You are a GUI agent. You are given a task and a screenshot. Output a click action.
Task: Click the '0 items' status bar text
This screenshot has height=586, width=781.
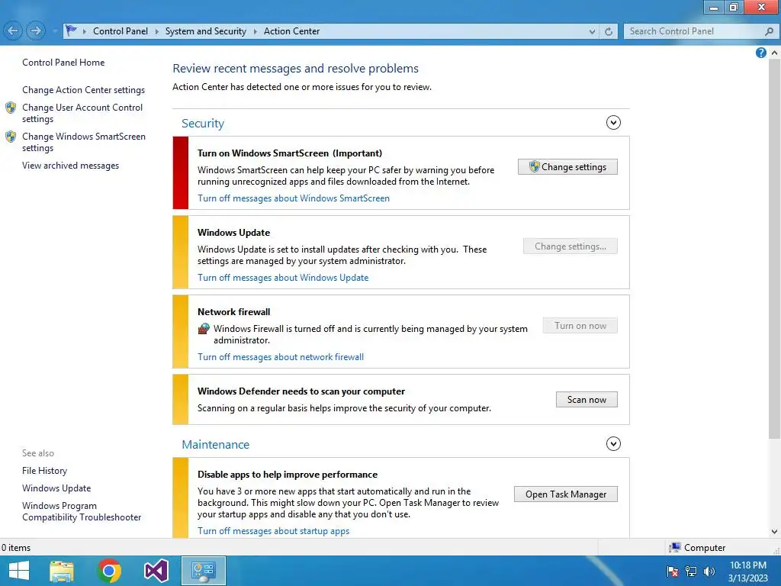16,548
